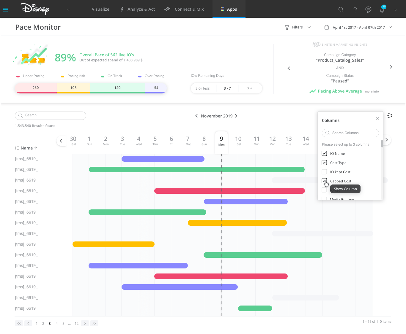The width and height of the screenshot is (406, 334).
Task: Close the Columns panel
Action: click(x=377, y=119)
